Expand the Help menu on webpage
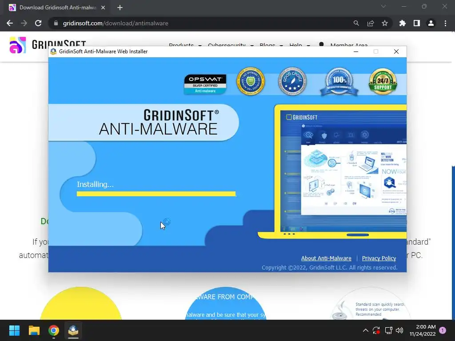Screen dimensions: 455x341 pos(300,45)
